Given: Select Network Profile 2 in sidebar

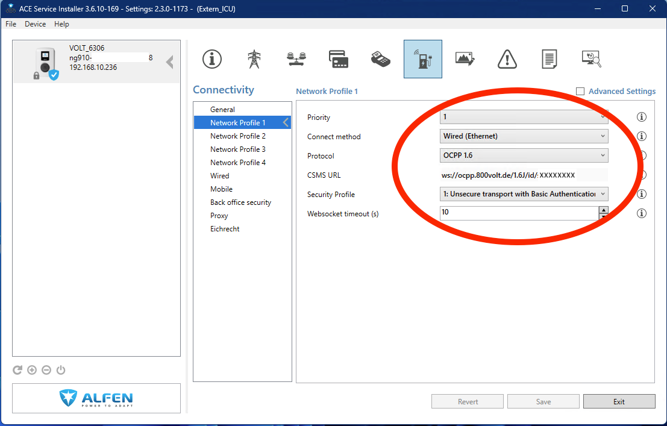Looking at the screenshot, I should (x=237, y=136).
